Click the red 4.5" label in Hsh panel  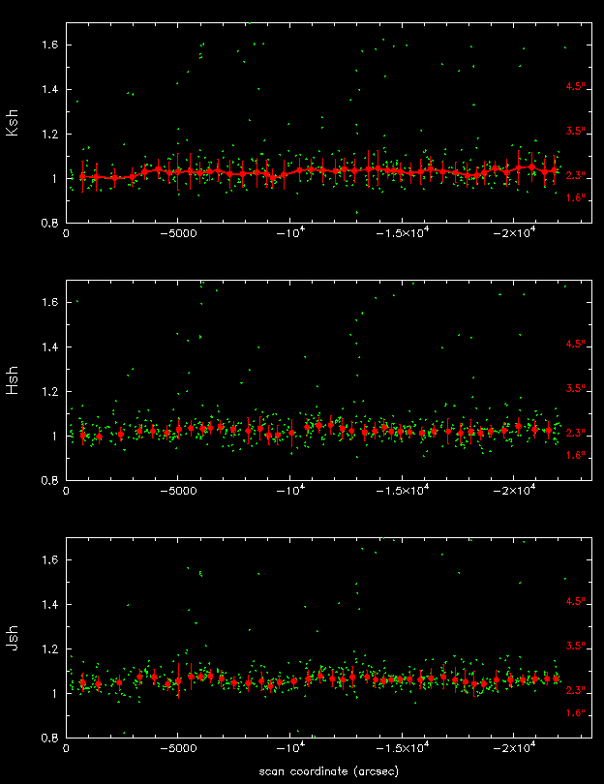(577, 345)
